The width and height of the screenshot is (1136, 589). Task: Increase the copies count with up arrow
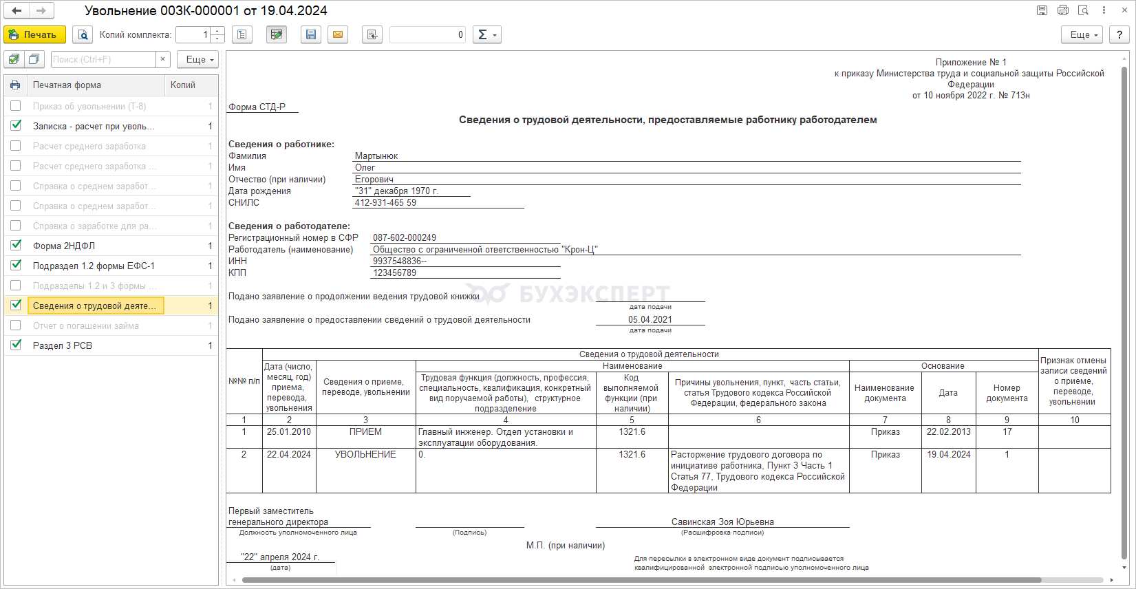click(218, 30)
